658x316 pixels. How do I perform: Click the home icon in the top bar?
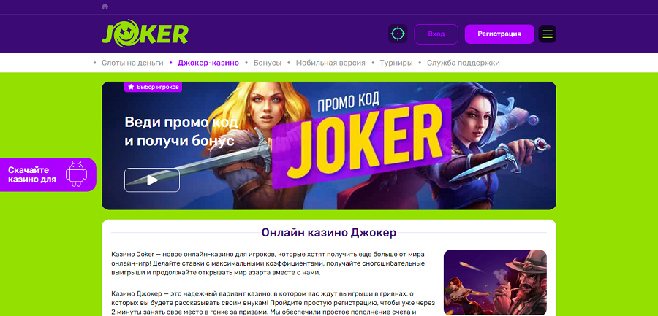[105, 7]
